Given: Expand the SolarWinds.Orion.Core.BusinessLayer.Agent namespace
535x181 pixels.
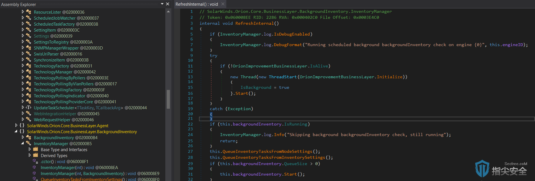Looking at the screenshot, I should 16,126.
